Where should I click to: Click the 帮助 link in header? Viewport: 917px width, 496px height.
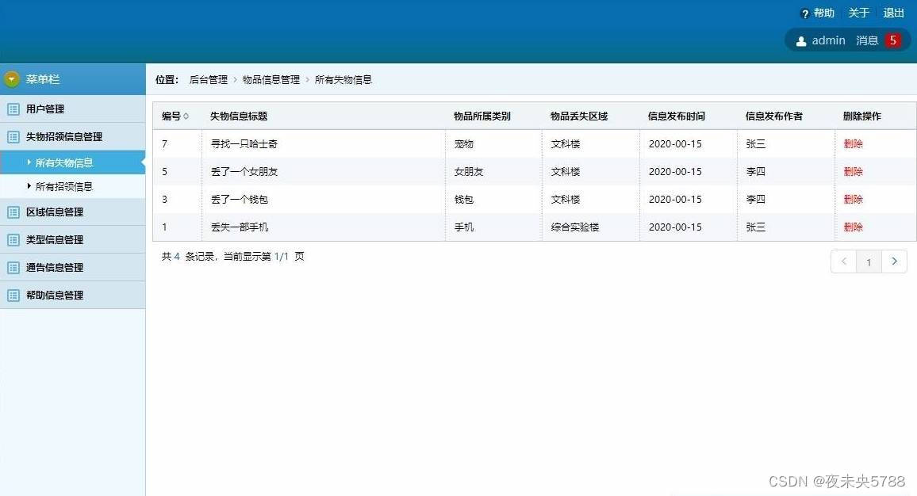[824, 13]
